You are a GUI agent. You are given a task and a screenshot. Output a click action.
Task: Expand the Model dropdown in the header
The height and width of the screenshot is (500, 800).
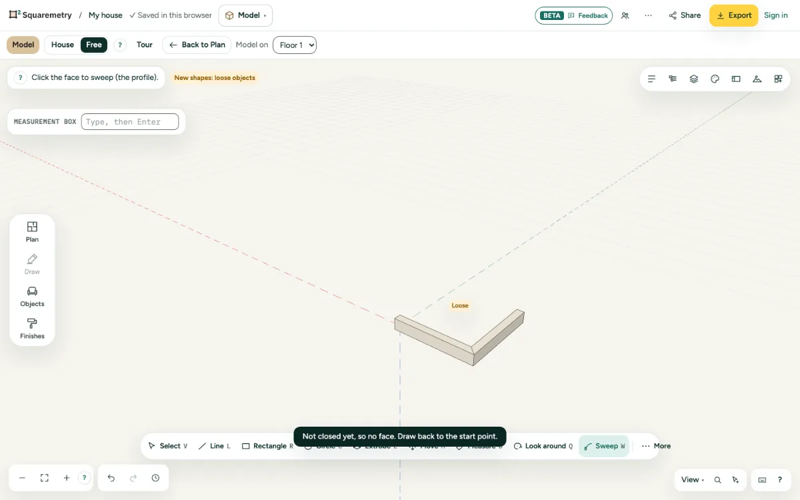tap(245, 15)
